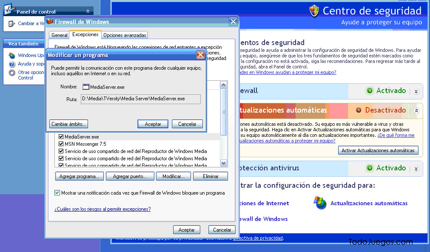Close the Firewall de Windows window

click(233, 21)
